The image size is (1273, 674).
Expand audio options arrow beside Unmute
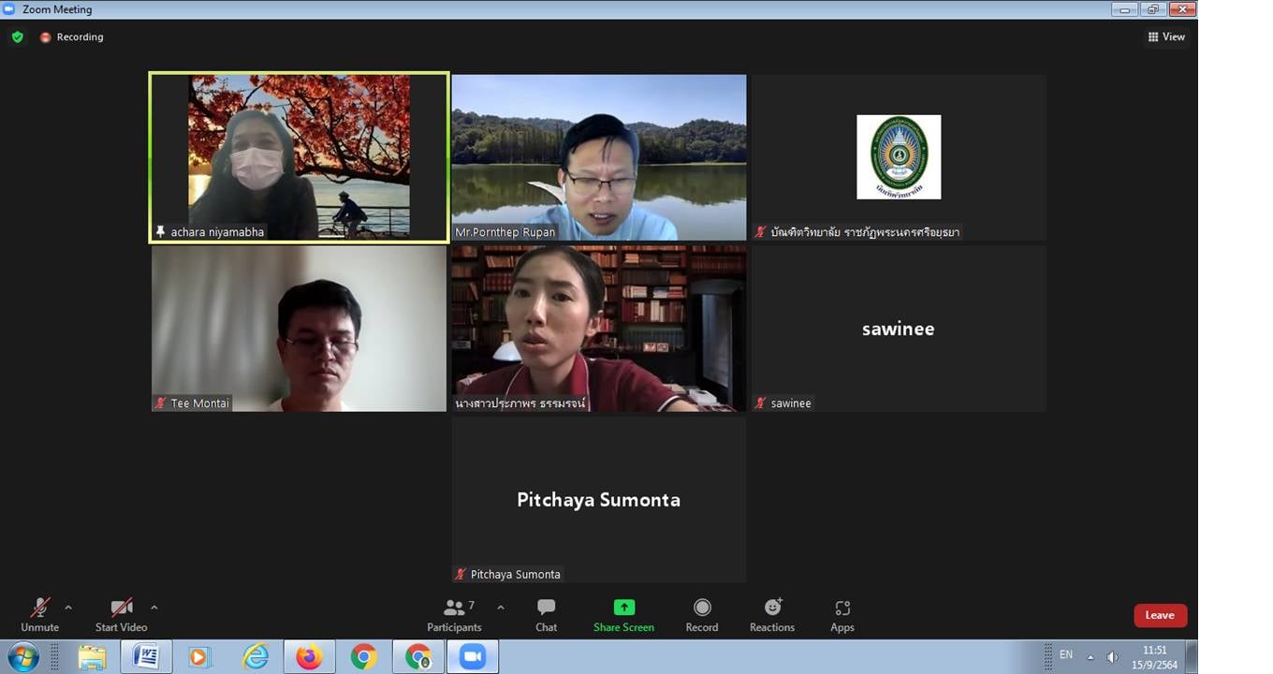point(68,608)
